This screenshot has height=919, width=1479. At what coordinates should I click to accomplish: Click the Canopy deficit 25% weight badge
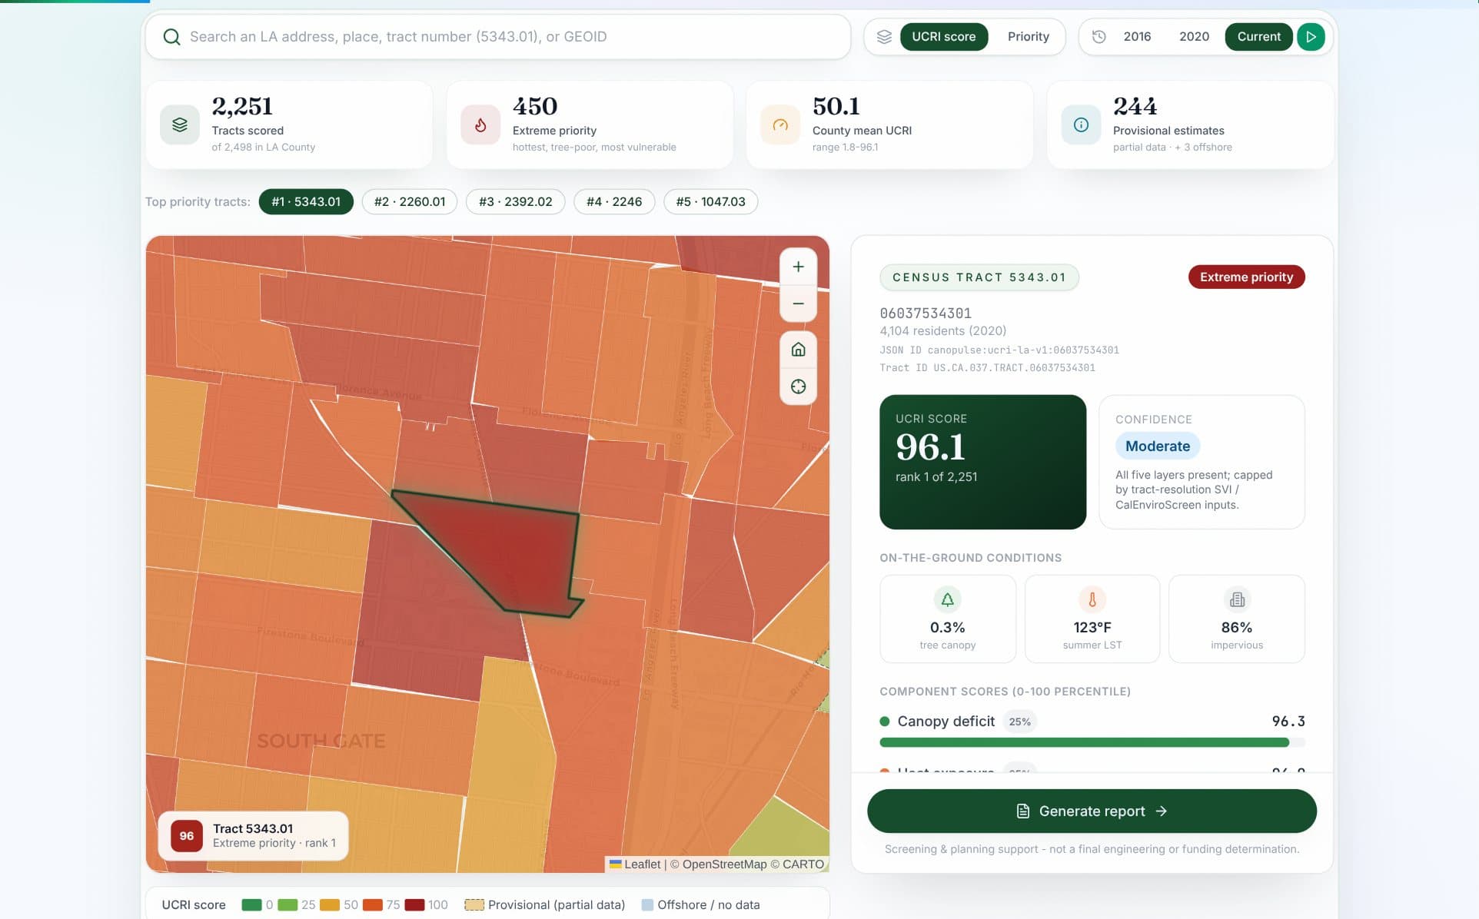point(1019,722)
